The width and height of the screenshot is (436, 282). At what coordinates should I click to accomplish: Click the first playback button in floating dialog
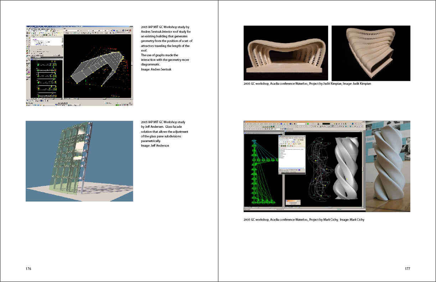280,170
